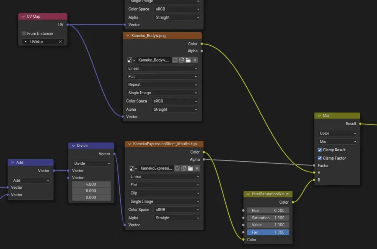This screenshot has width=377, height=249.
Task: Click the Hue slider showing 0.500
Action: (x=268, y=211)
